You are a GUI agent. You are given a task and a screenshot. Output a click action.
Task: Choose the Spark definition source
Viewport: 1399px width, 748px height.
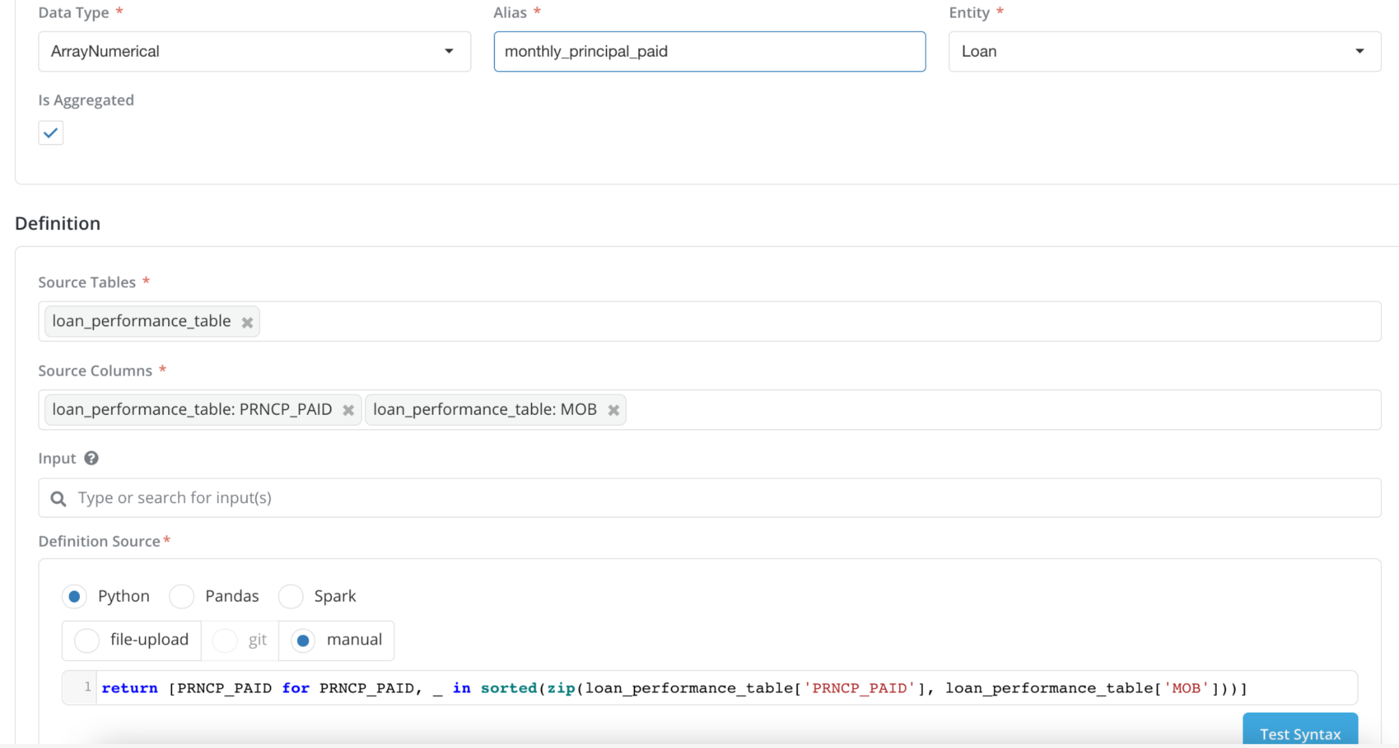tap(291, 596)
